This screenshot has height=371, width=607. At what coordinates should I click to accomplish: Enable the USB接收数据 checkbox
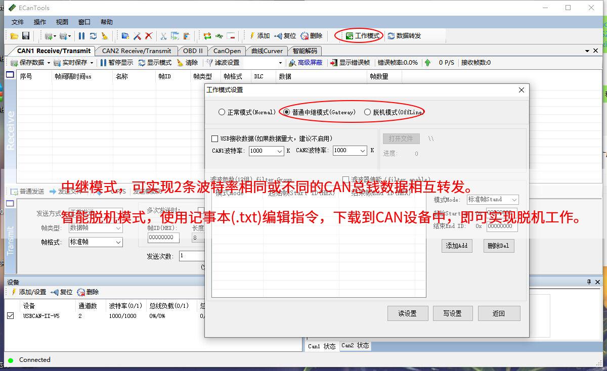[x=214, y=138]
